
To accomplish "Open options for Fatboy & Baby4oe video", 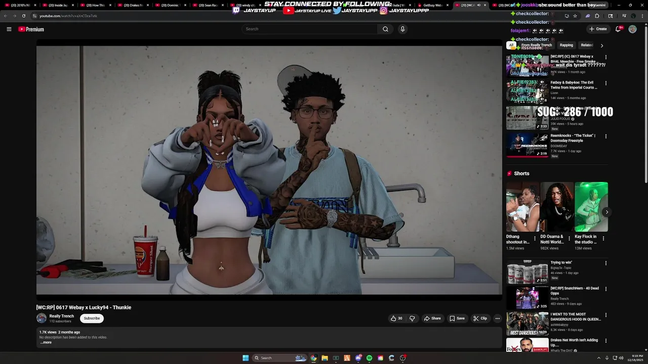I will click(605, 83).
